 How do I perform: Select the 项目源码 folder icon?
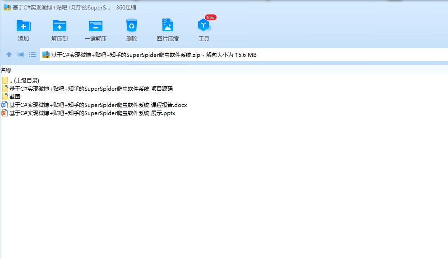point(5,88)
